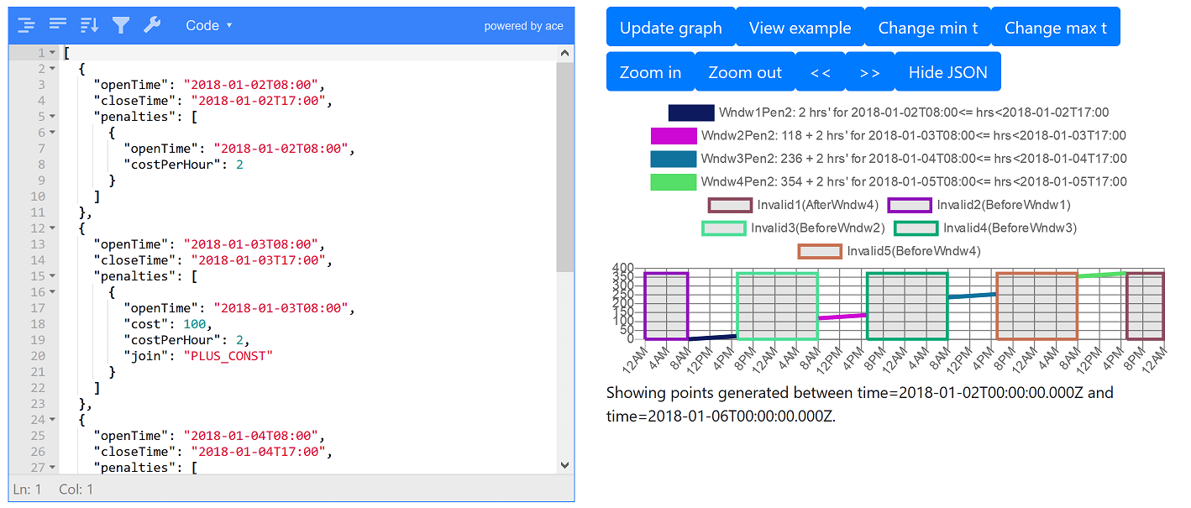
Task: Click the filter funnel icon
Action: 121,25
